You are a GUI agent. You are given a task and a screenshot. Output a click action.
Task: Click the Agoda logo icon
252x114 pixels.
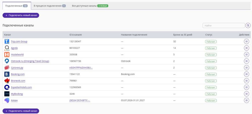pos(7,48)
